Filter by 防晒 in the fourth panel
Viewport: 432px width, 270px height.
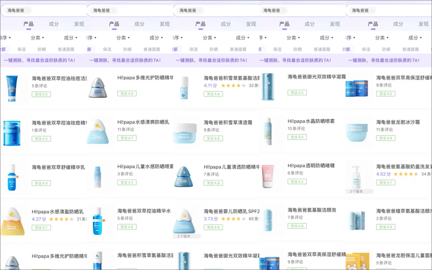297,49
